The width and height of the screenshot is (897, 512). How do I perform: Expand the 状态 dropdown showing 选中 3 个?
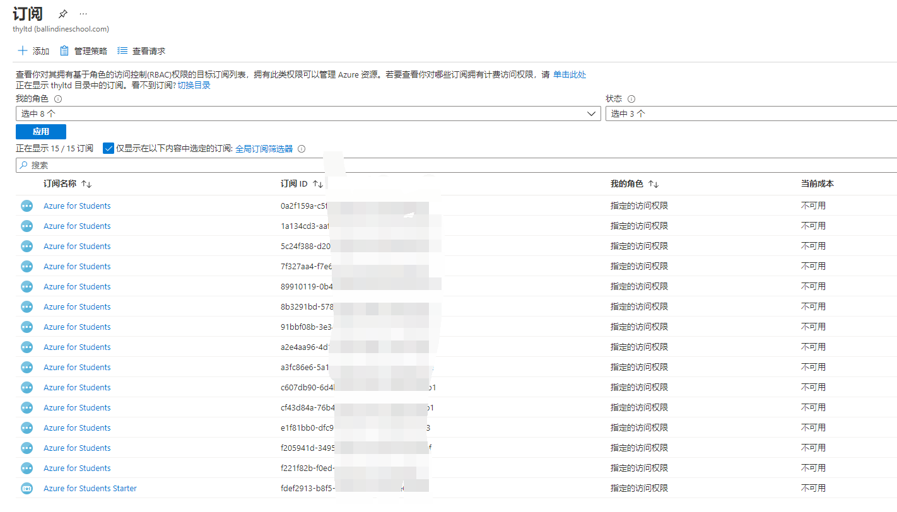coord(751,113)
